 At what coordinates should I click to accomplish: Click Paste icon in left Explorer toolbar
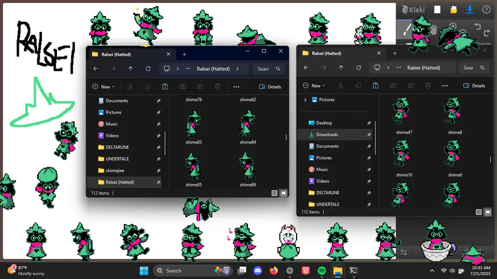165,87
